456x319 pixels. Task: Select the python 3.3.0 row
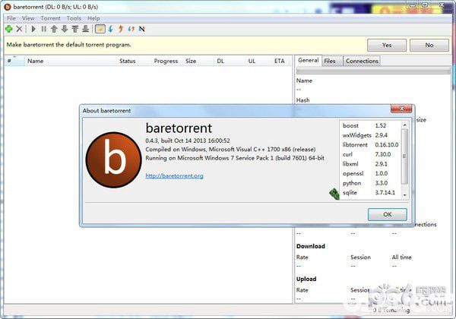tap(370, 183)
